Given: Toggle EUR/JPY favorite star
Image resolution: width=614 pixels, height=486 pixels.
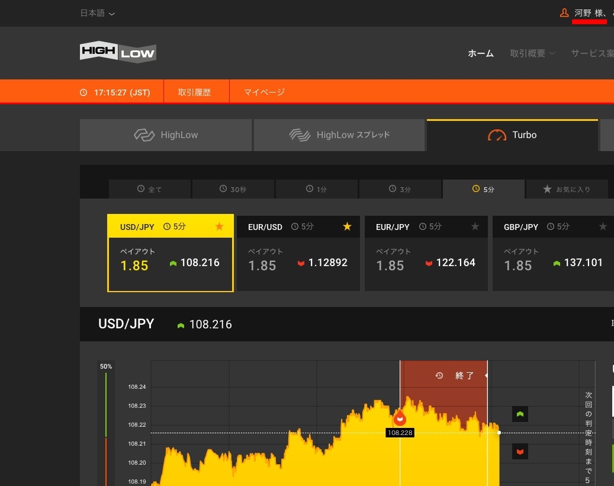Looking at the screenshot, I should click(475, 226).
